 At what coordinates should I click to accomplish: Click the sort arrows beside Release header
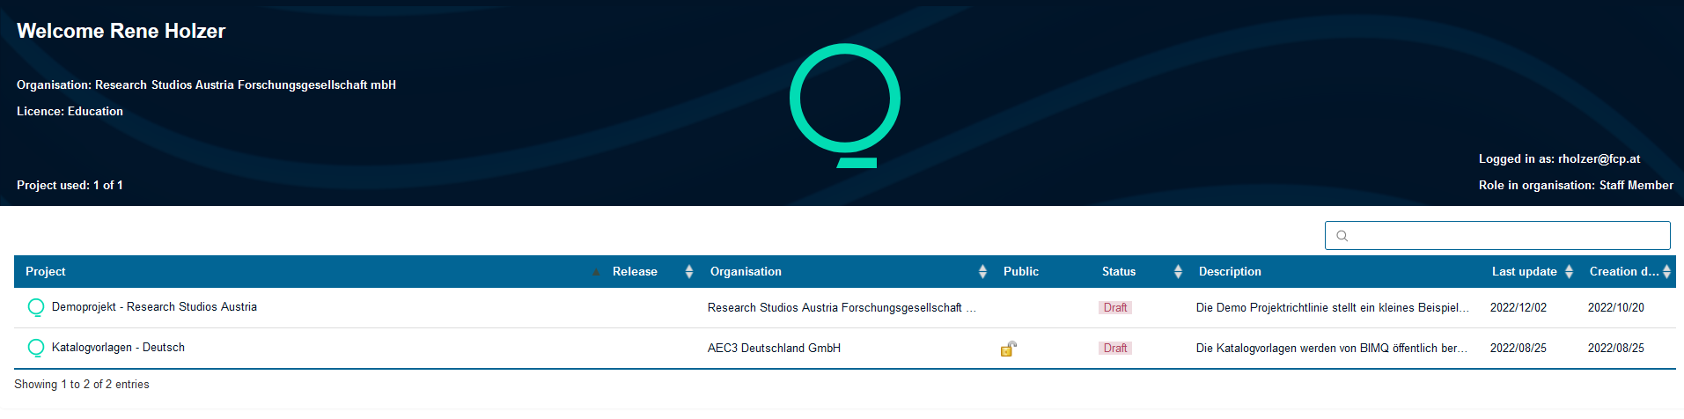688,272
